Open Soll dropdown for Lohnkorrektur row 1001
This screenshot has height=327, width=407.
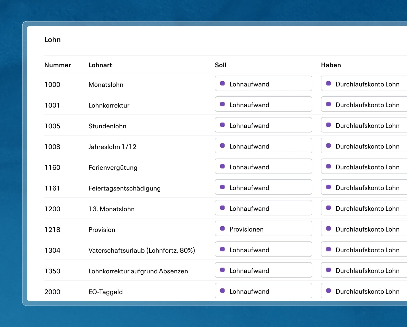coord(263,104)
